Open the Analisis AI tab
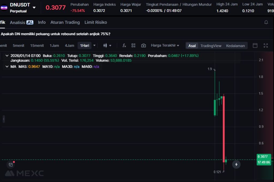 pos(21,23)
